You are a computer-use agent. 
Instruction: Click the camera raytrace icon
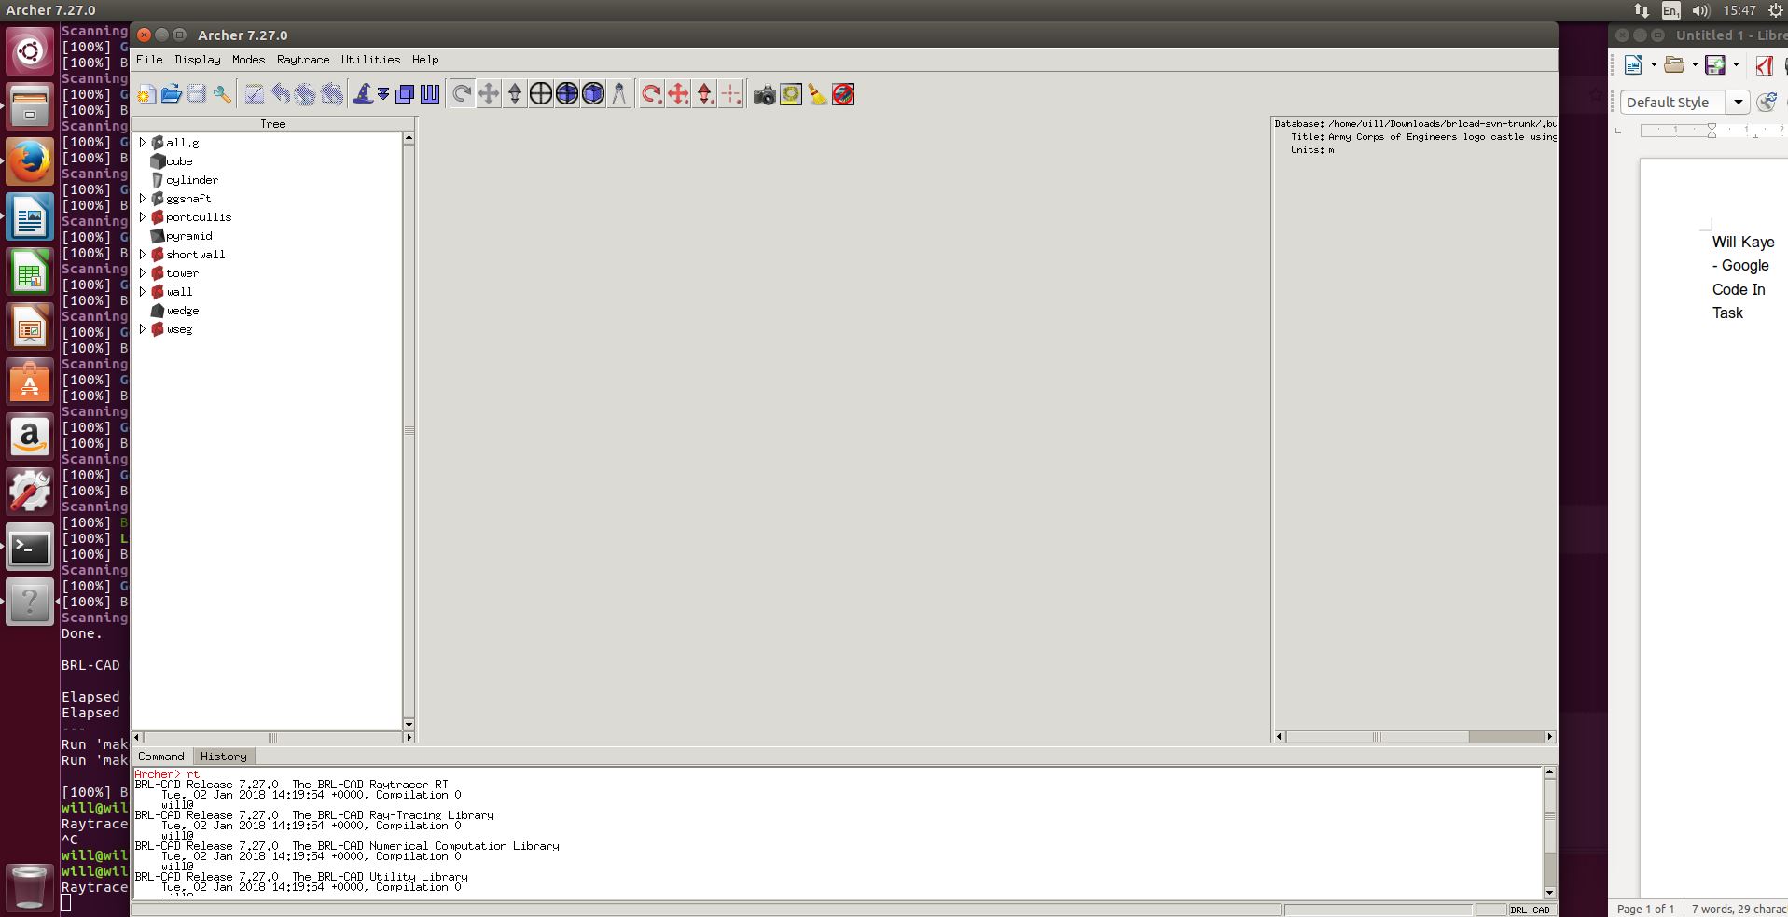pyautogui.click(x=764, y=94)
